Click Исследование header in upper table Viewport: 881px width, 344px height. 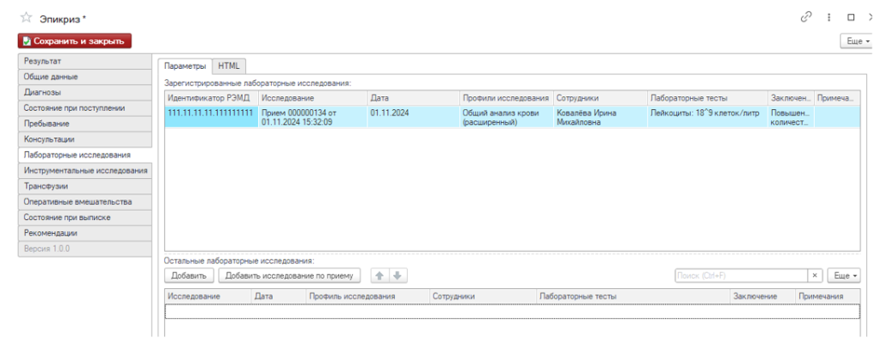point(313,98)
